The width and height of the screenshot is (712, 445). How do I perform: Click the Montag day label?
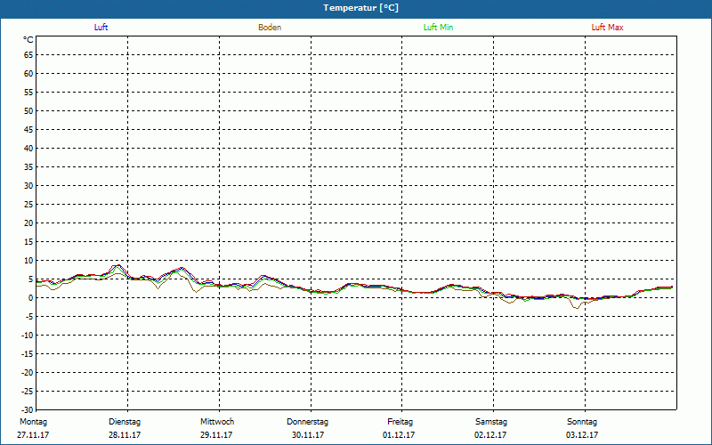pyautogui.click(x=33, y=422)
